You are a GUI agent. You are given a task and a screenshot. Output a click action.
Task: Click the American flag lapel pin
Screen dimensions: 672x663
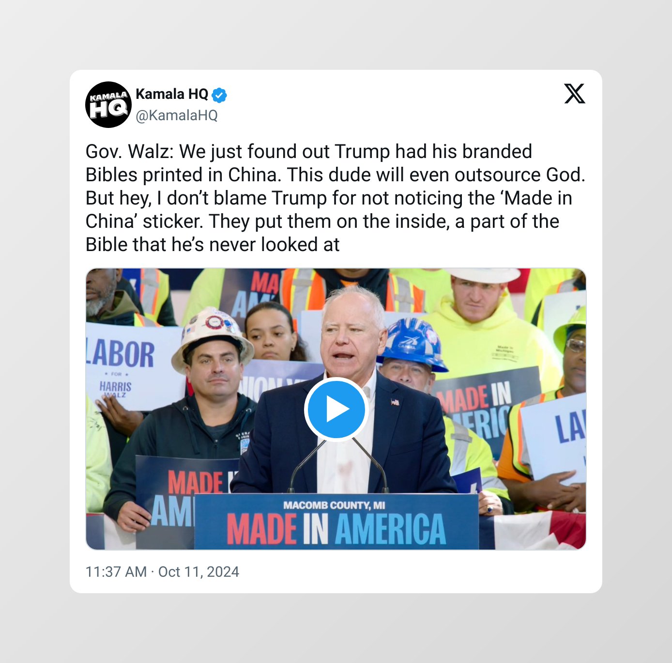point(395,402)
